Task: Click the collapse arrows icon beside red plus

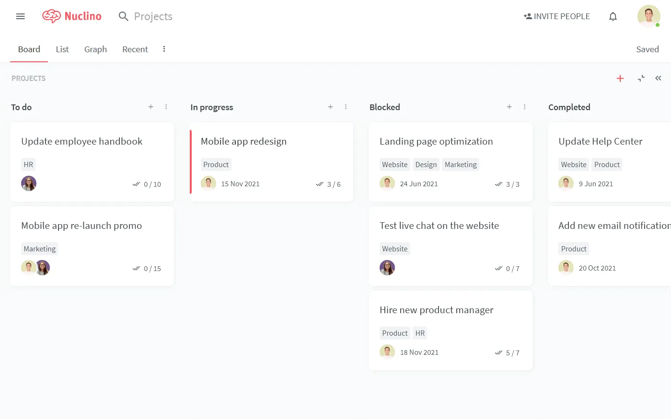Action: pos(641,79)
